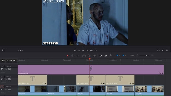Viewport: 171px width, 96px height.
Task: Click the replace clip toolbar icon
Action: point(94,55)
